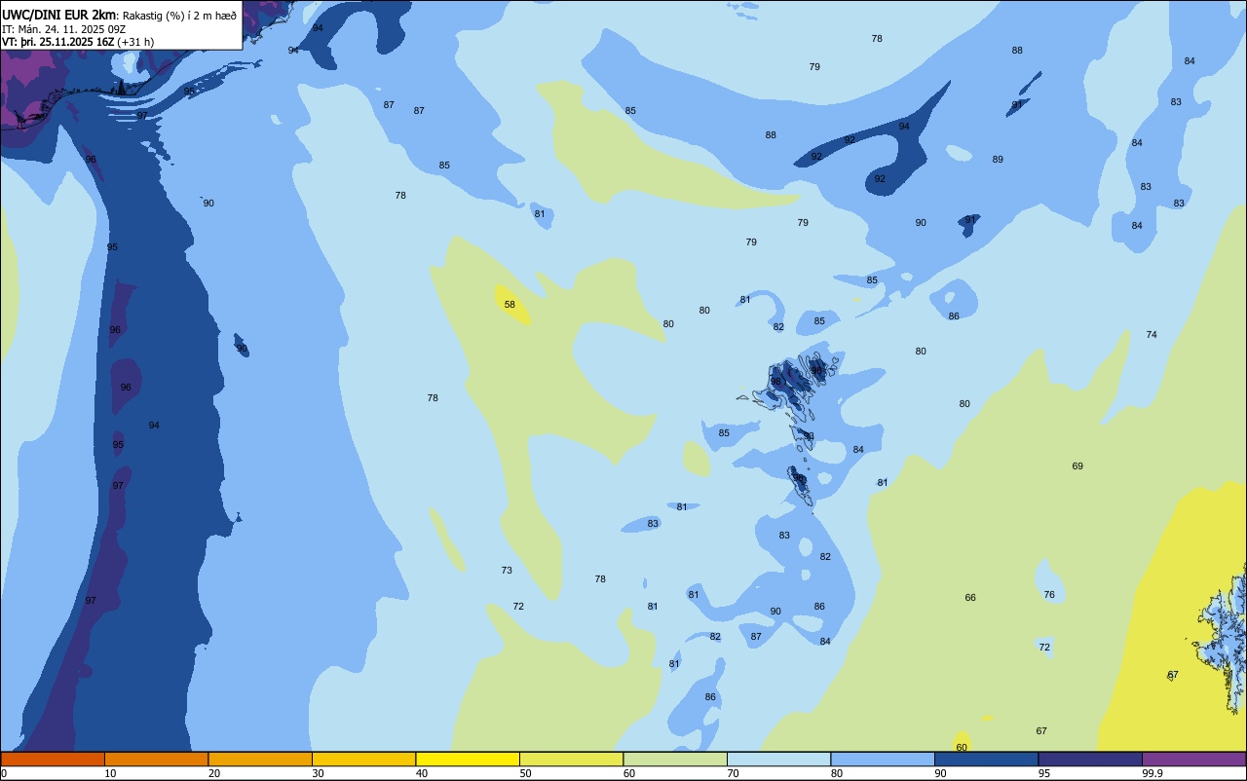Click the '66' humidity value on the map
The width and height of the screenshot is (1247, 781).
(x=970, y=598)
